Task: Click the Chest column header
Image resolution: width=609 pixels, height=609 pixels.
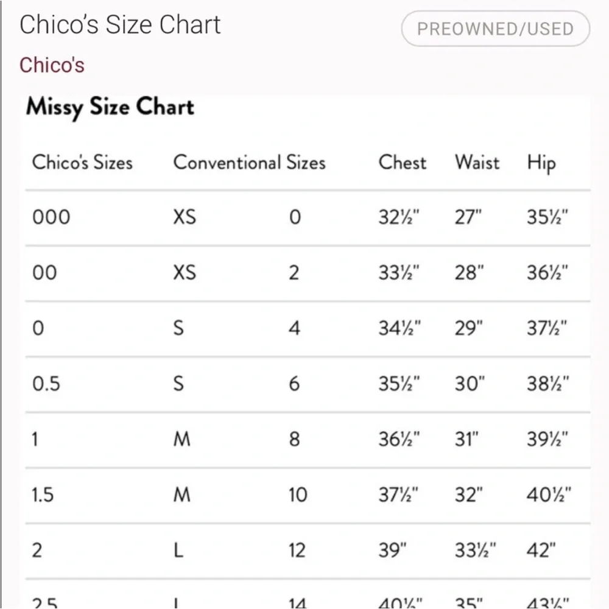Action: point(403,163)
